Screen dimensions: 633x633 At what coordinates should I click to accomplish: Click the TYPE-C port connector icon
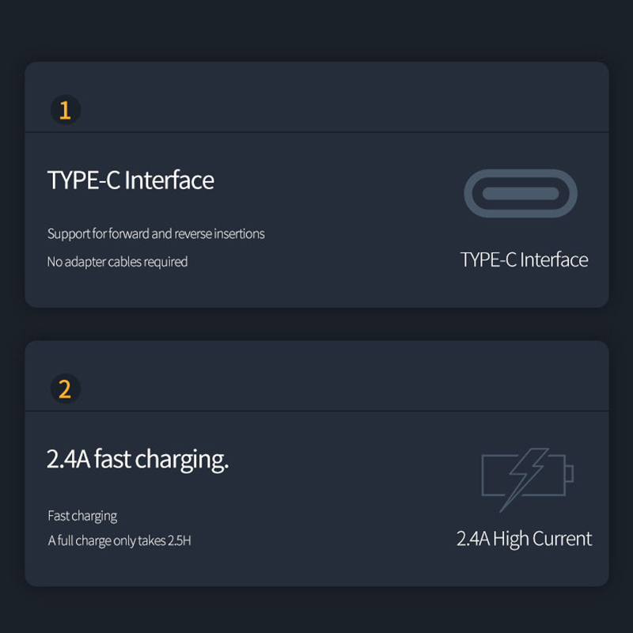click(x=520, y=193)
